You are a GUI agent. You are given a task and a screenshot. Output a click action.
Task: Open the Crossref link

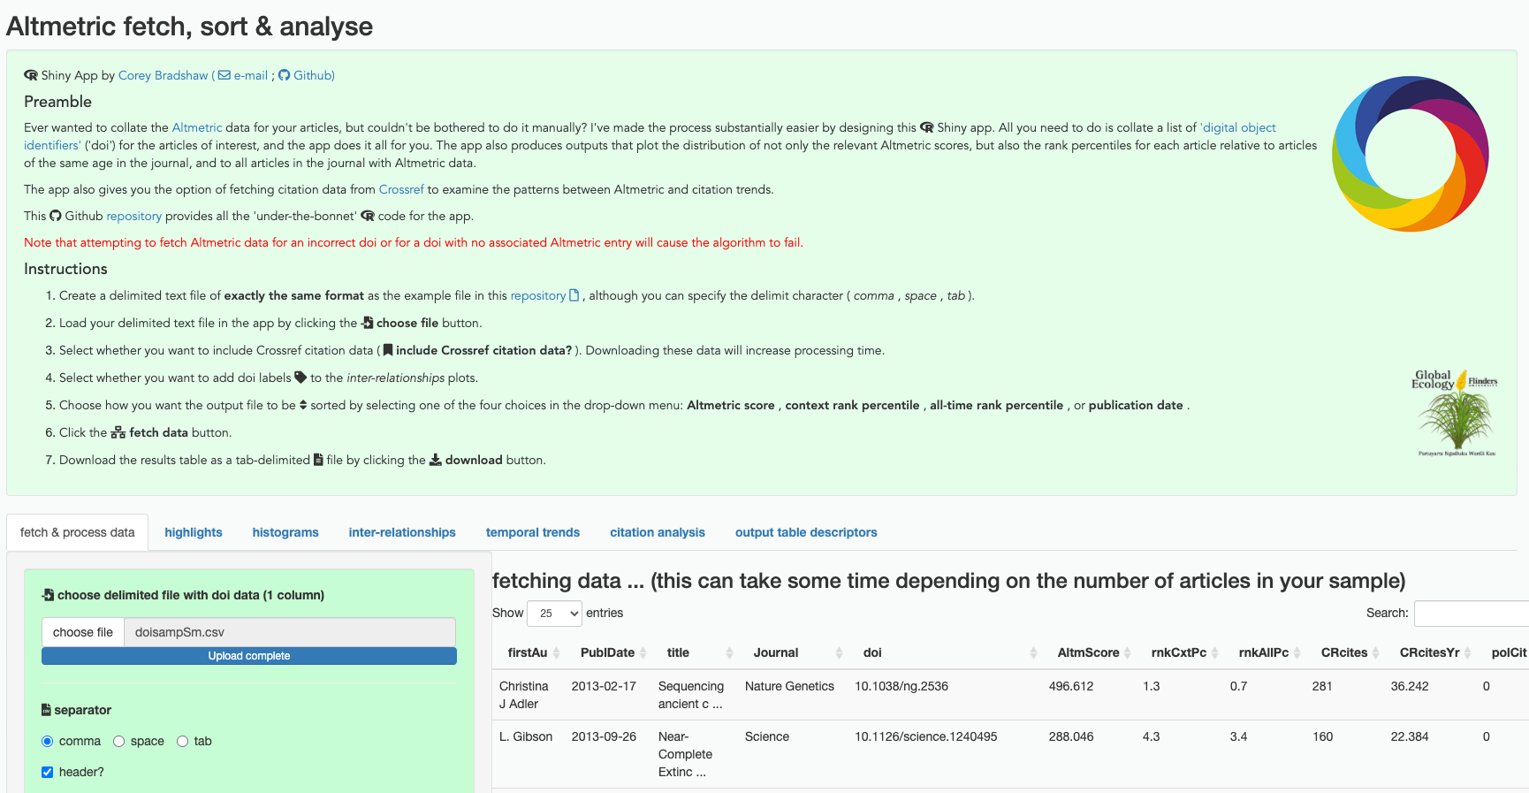[x=401, y=190]
